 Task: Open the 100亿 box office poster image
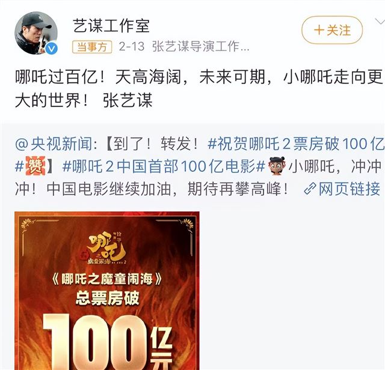click(107, 291)
